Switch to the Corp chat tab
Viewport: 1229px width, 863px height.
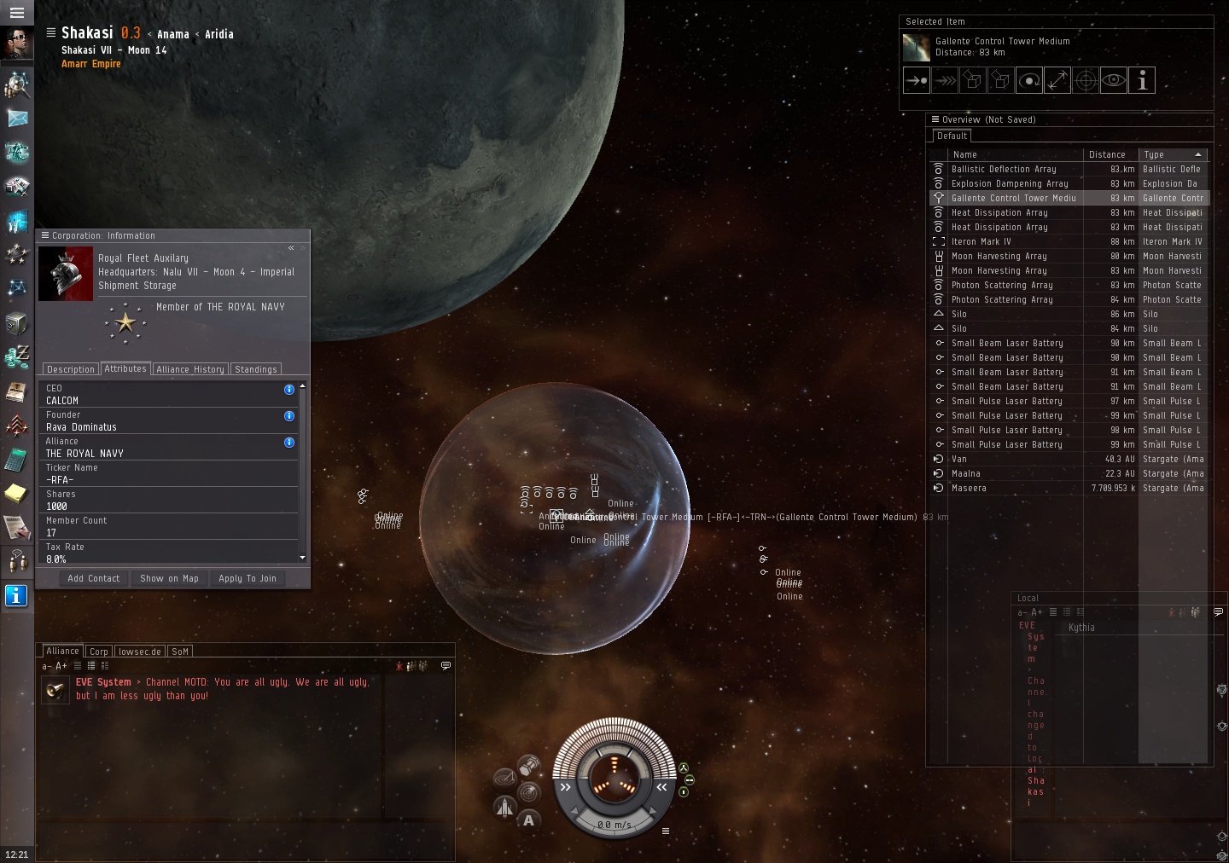point(99,652)
